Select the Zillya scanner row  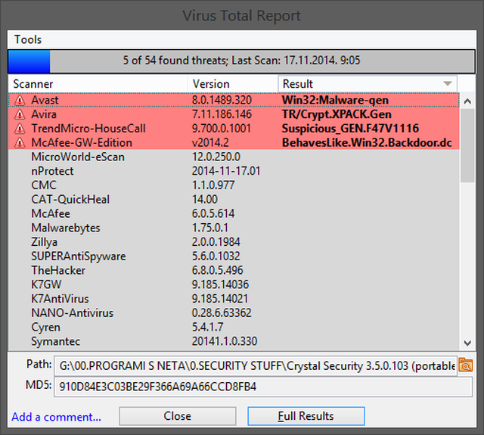(234, 242)
